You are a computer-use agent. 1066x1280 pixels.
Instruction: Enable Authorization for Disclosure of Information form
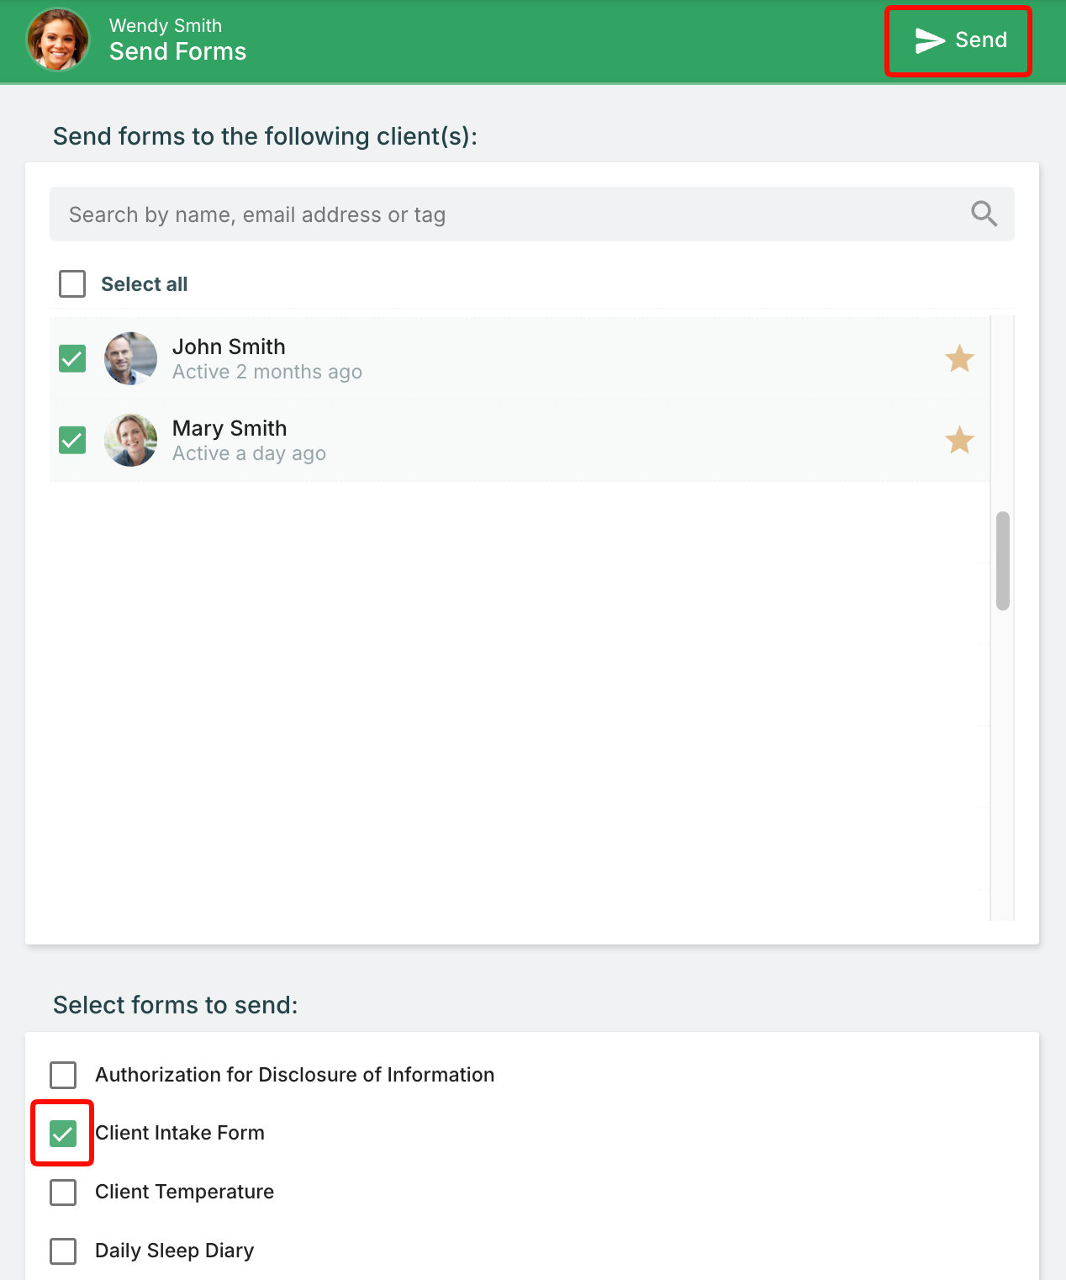tap(63, 1075)
